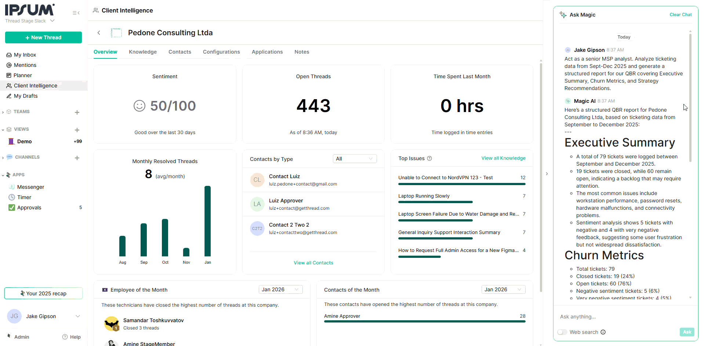Screen dimensions: 704x346
Task: Collapse the Ask Magic panel arrow
Action: click(x=547, y=174)
